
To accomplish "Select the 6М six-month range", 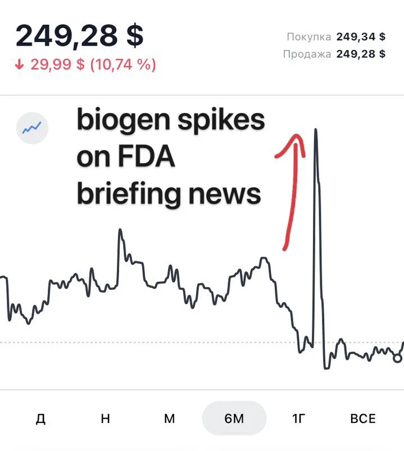I will [x=234, y=418].
